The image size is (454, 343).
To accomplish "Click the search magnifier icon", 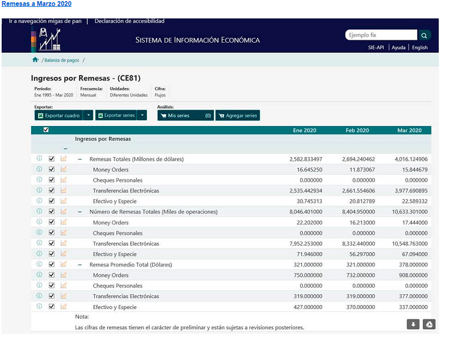I will coord(424,35).
